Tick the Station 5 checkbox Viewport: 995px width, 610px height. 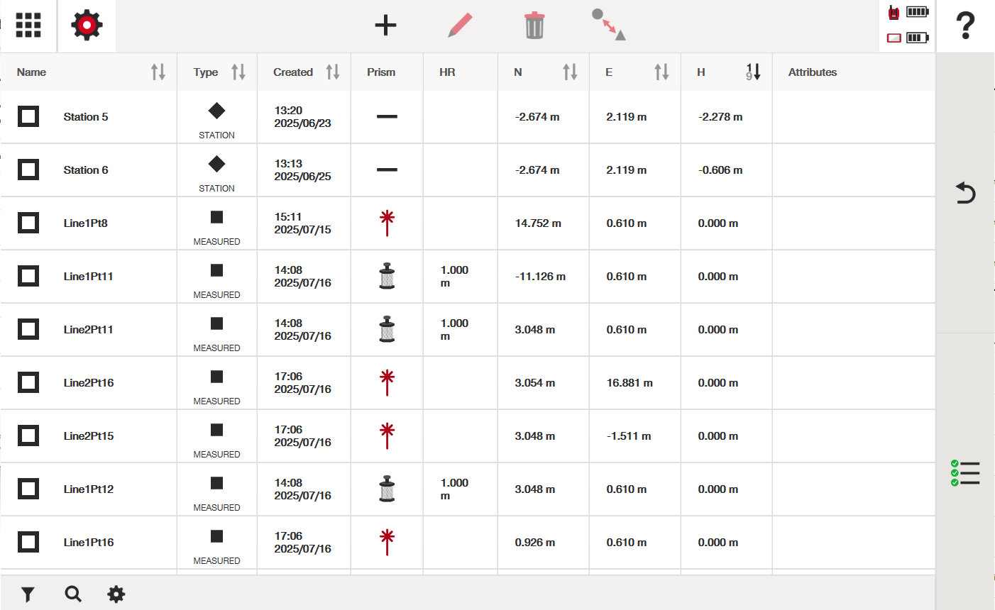(28, 116)
